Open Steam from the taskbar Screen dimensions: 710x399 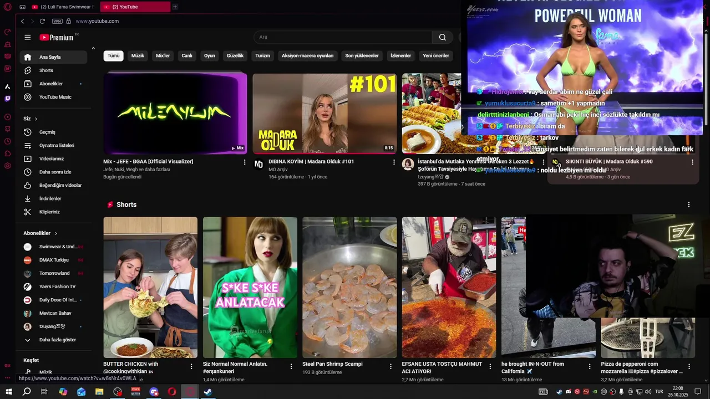pos(207,392)
